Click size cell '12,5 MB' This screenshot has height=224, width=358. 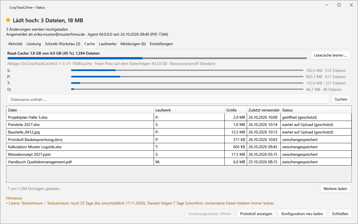pyautogui.click(x=236, y=132)
